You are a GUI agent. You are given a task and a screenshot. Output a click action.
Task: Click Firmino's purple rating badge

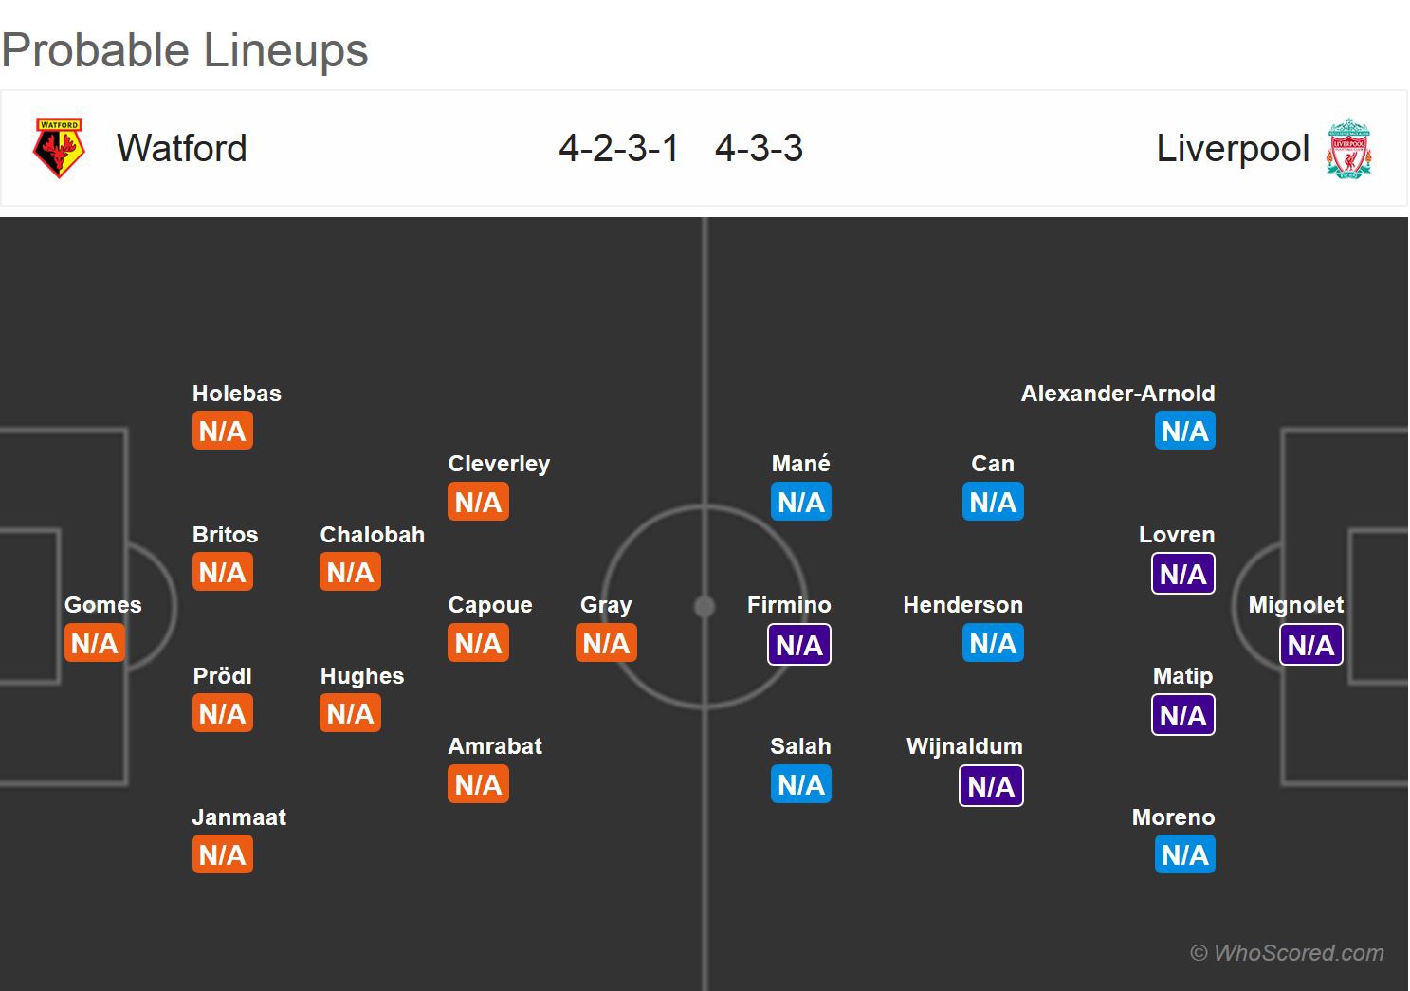(799, 645)
